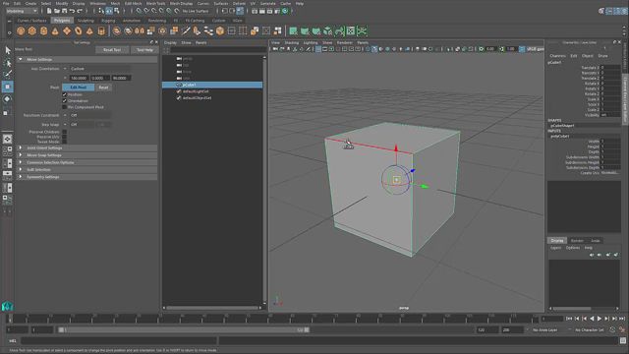Click the Translate X value field
The height and width of the screenshot is (354, 629).
610,68
